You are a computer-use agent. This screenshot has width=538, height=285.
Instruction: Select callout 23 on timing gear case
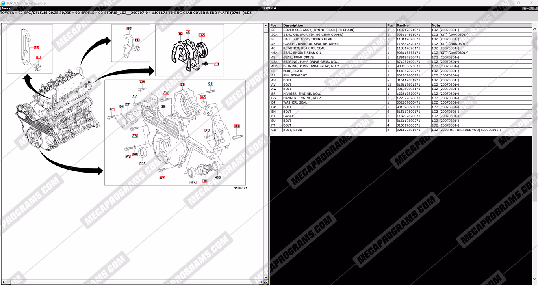pyautogui.click(x=182, y=85)
